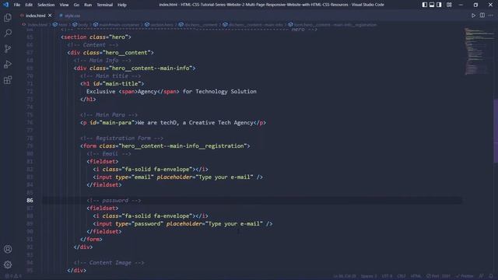Switch to the style.css tab

tap(72, 16)
